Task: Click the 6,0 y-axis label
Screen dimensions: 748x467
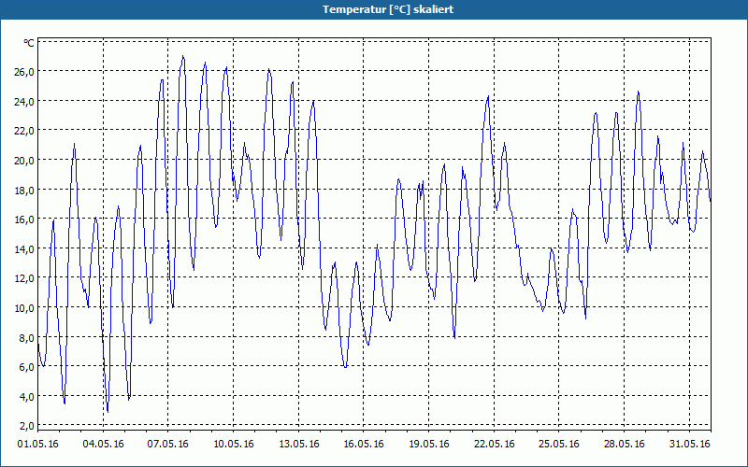Action: coord(26,367)
